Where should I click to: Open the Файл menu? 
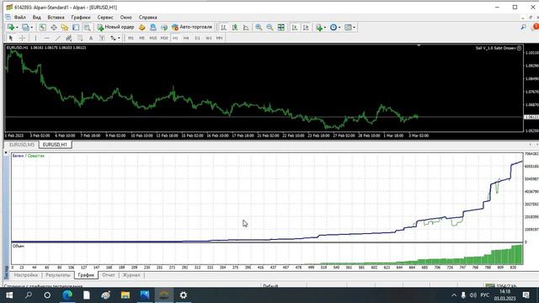point(20,17)
